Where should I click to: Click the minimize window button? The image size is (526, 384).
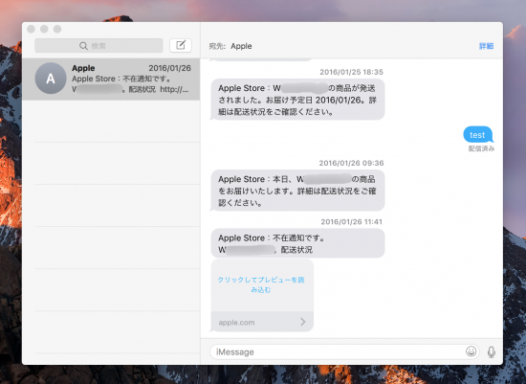pos(44,29)
